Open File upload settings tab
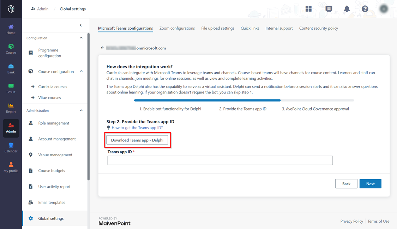 pyautogui.click(x=218, y=28)
